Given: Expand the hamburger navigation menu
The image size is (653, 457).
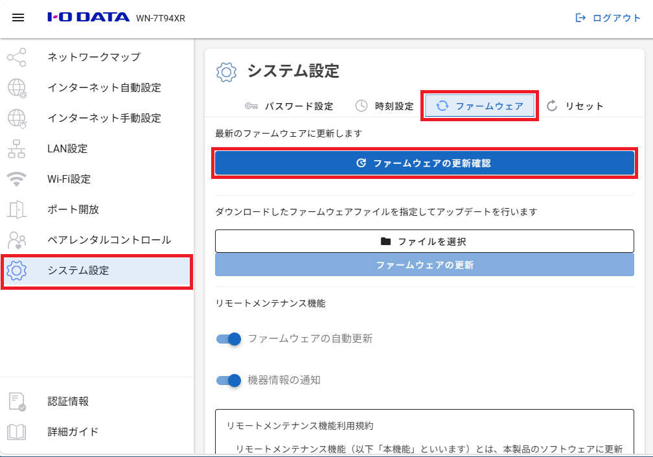Looking at the screenshot, I should [x=17, y=18].
